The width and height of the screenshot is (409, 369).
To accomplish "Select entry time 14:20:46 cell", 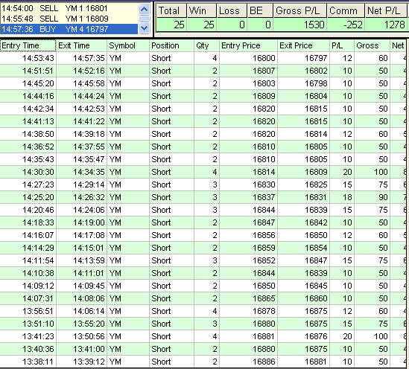I will [x=28, y=210].
